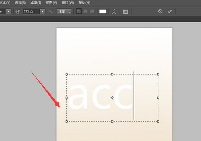Center the text alignment
The image size is (201, 141).
85,11
